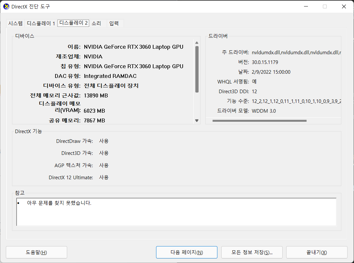The width and height of the screenshot is (354, 263).
Task: Click the Direct3D DDI value 12
Action: 254,92
